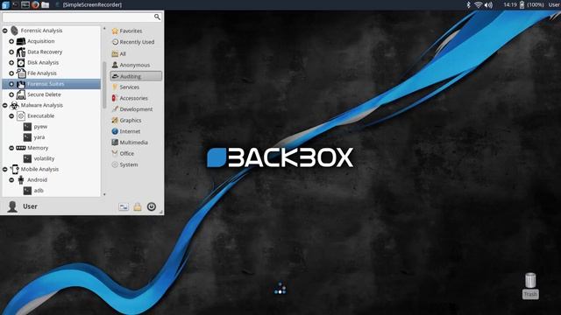The height and width of the screenshot is (315, 561).
Task: Click the Forensic Analysis fingerprint icon
Action: pyautogui.click(x=14, y=31)
